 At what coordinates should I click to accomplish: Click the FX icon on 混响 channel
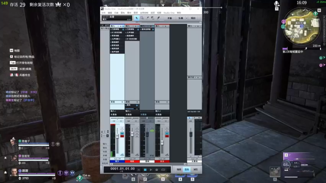[x=152, y=155]
